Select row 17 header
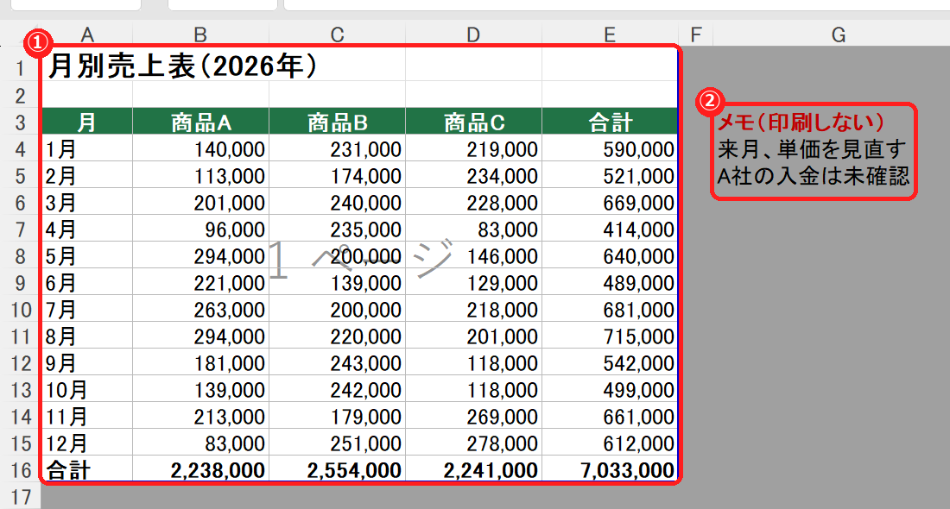 coord(20,497)
